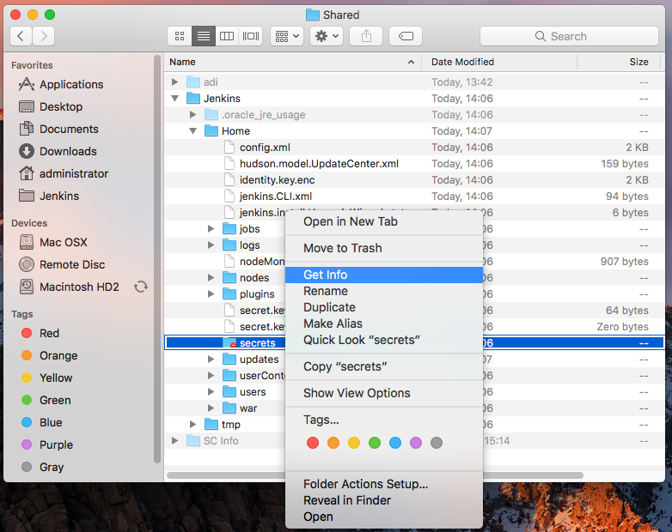
Task: Expand the updates folder
Action: [211, 359]
